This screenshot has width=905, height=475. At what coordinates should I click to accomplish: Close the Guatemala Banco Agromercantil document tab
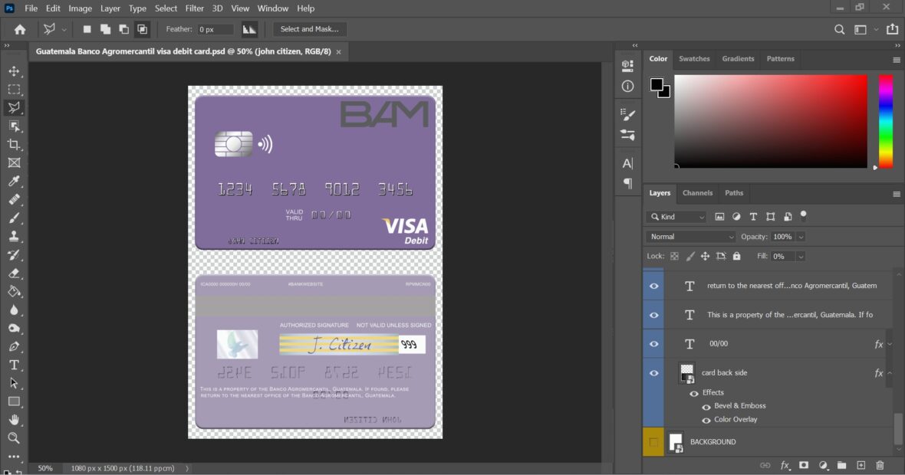point(339,52)
